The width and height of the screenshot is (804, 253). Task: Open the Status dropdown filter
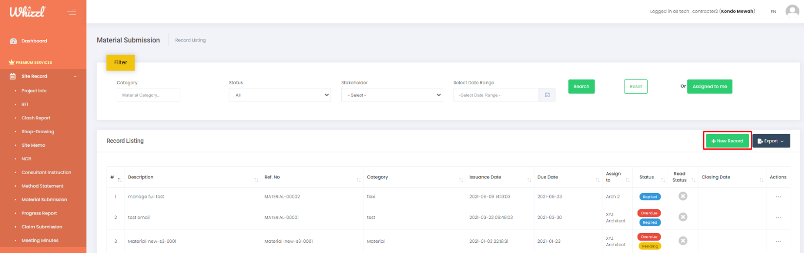pos(280,95)
